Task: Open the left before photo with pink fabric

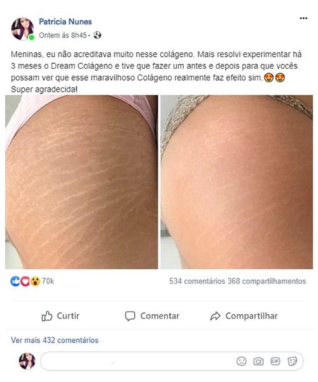Action: coord(81,182)
